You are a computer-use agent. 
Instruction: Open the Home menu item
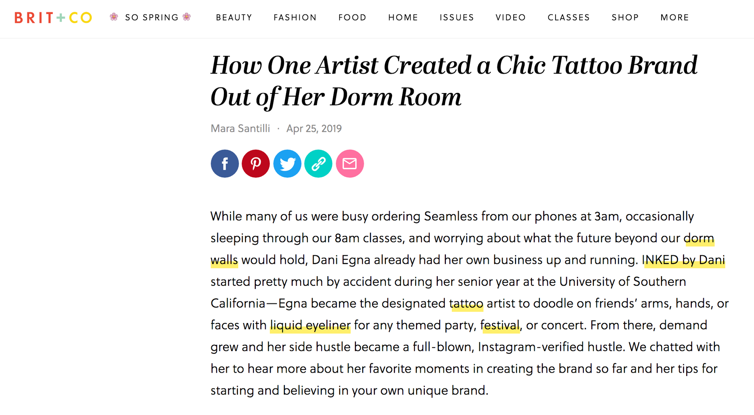(x=403, y=18)
